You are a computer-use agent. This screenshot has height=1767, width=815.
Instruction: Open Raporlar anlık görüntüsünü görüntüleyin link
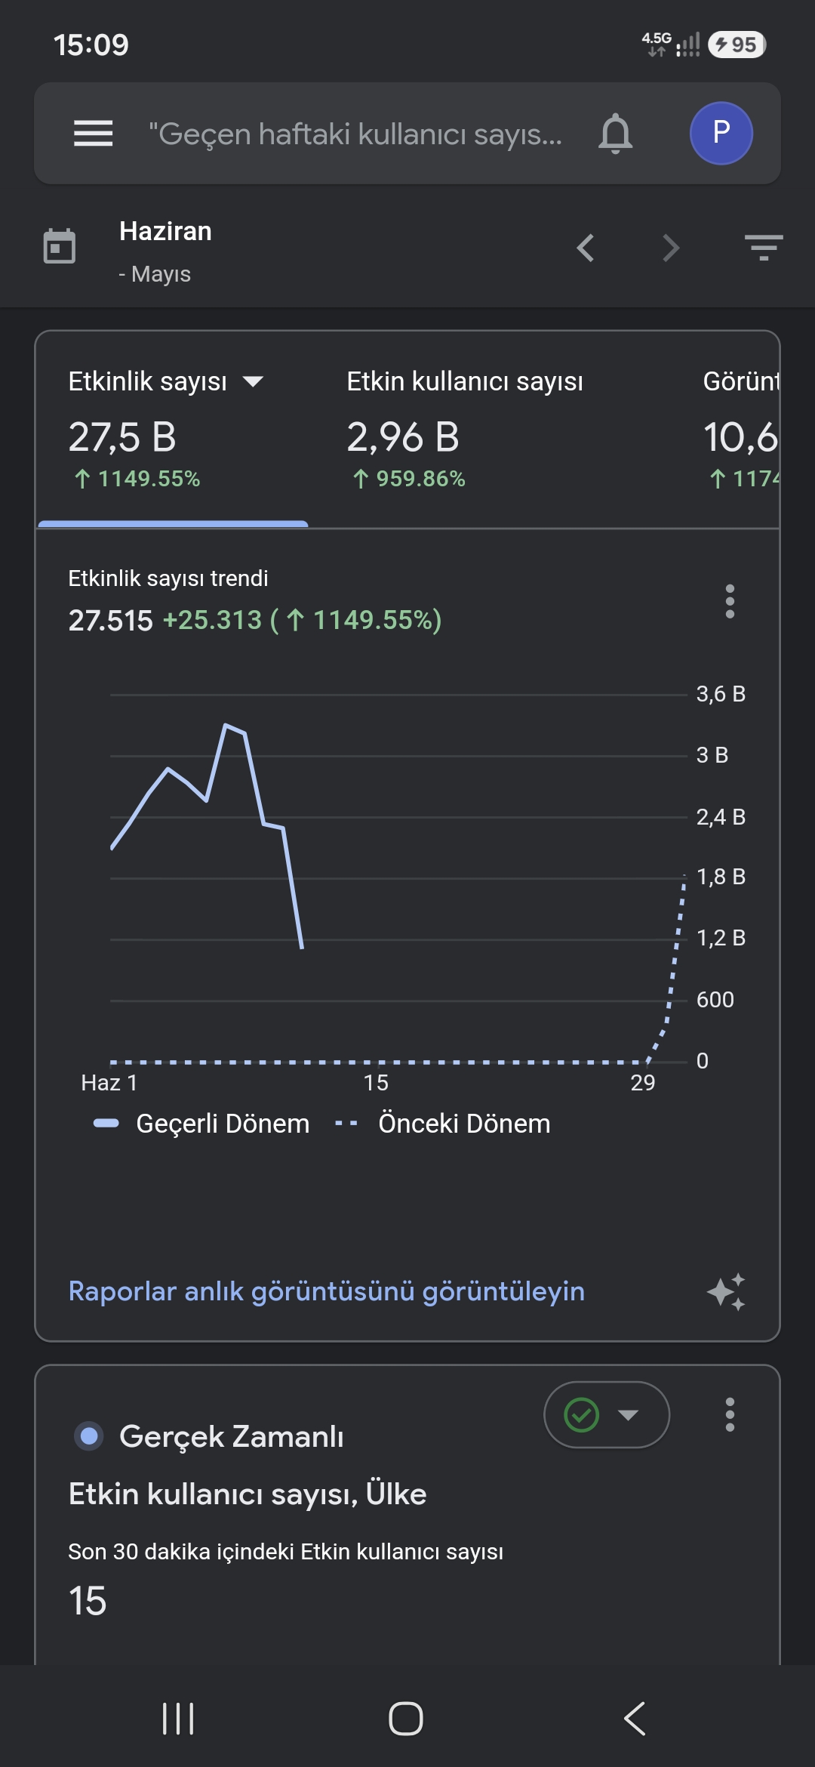[x=326, y=1291]
